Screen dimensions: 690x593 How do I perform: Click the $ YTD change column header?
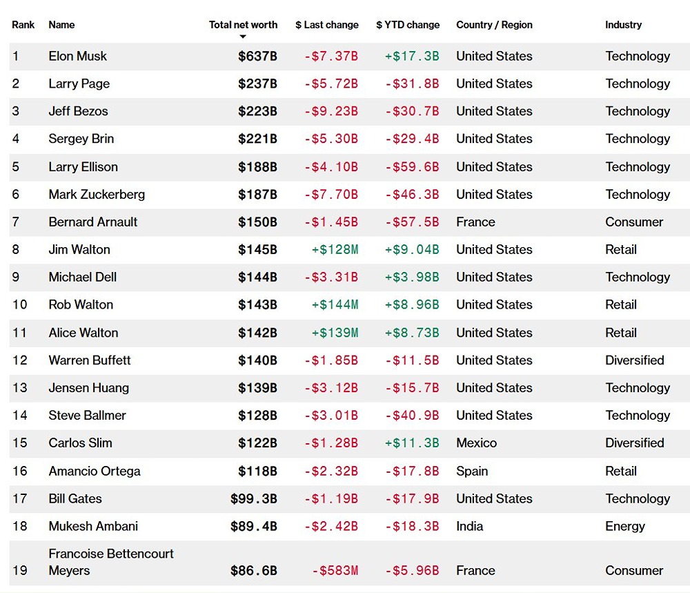pyautogui.click(x=408, y=25)
